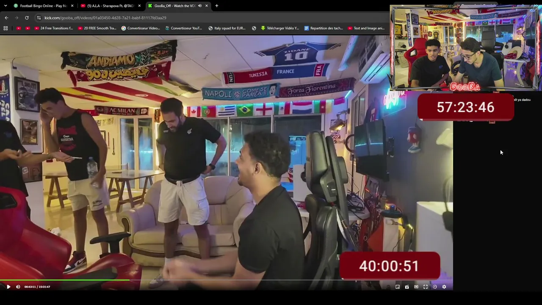This screenshot has height=305, width=542.
Task: Open the Convertisseur YouT... bookmark
Action: 184,28
